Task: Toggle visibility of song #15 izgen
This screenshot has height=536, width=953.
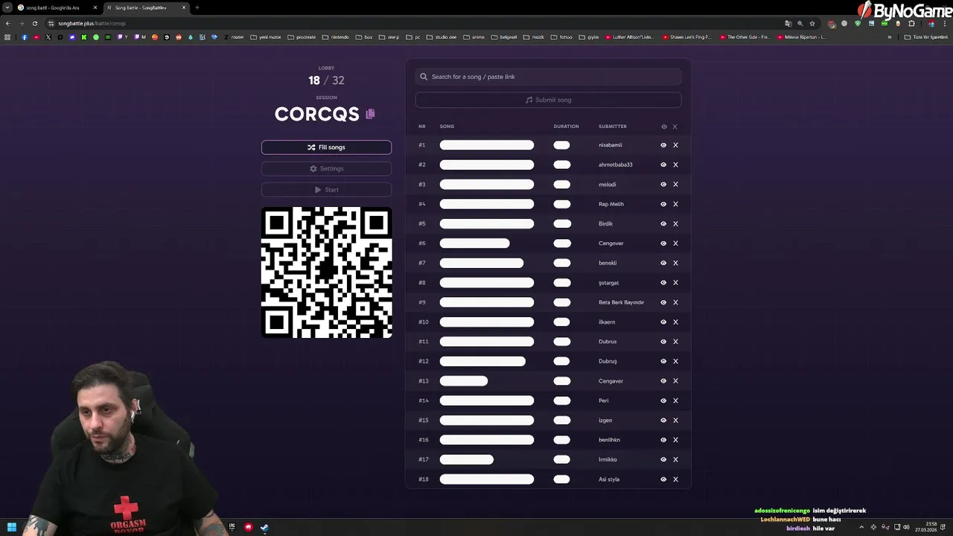Action: pyautogui.click(x=663, y=421)
